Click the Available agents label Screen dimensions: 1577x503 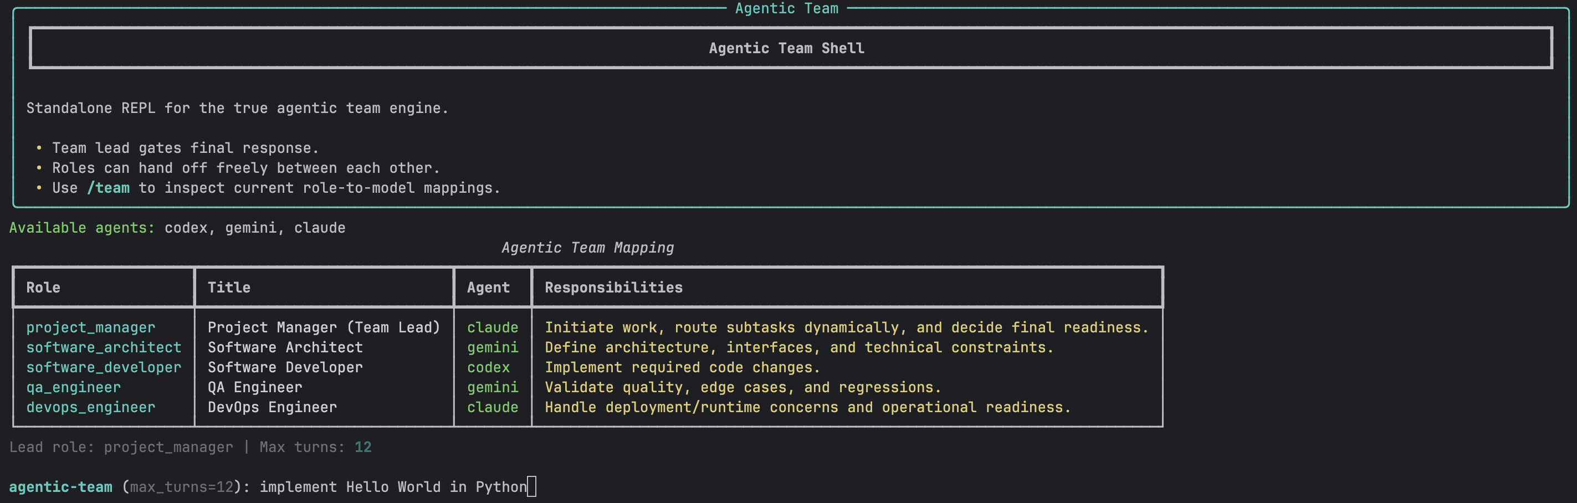[82, 228]
